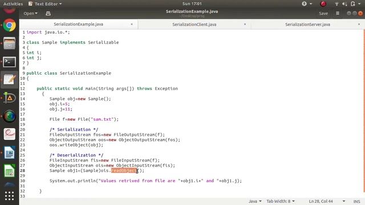Viewport: 365px width, 205px height.
Task: Open Google Chrome from the dock
Action: 9,25
